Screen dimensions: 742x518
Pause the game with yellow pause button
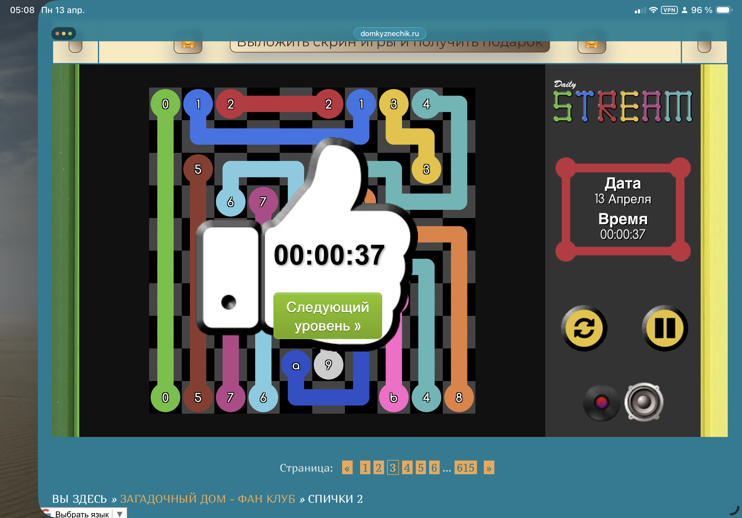[664, 328]
